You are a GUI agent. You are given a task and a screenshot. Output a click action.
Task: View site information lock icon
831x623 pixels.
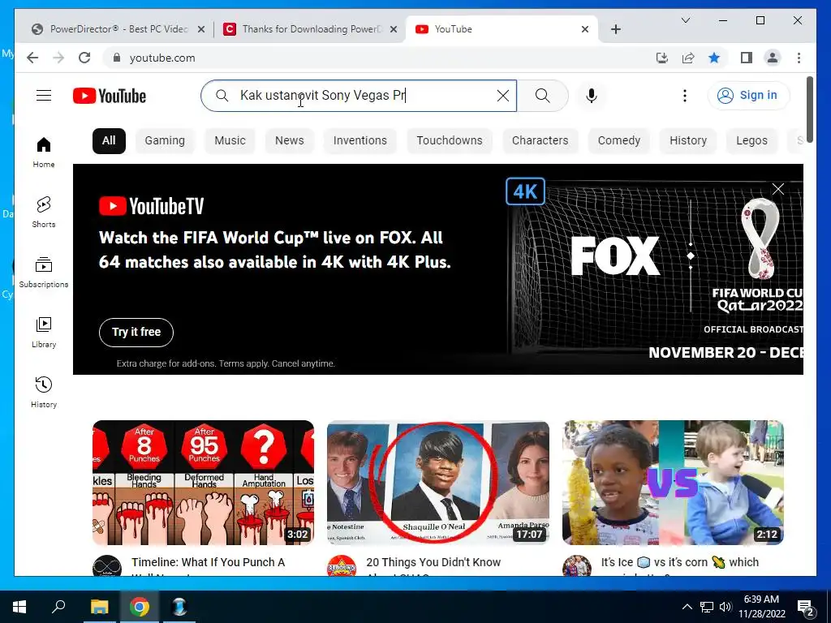[117, 58]
